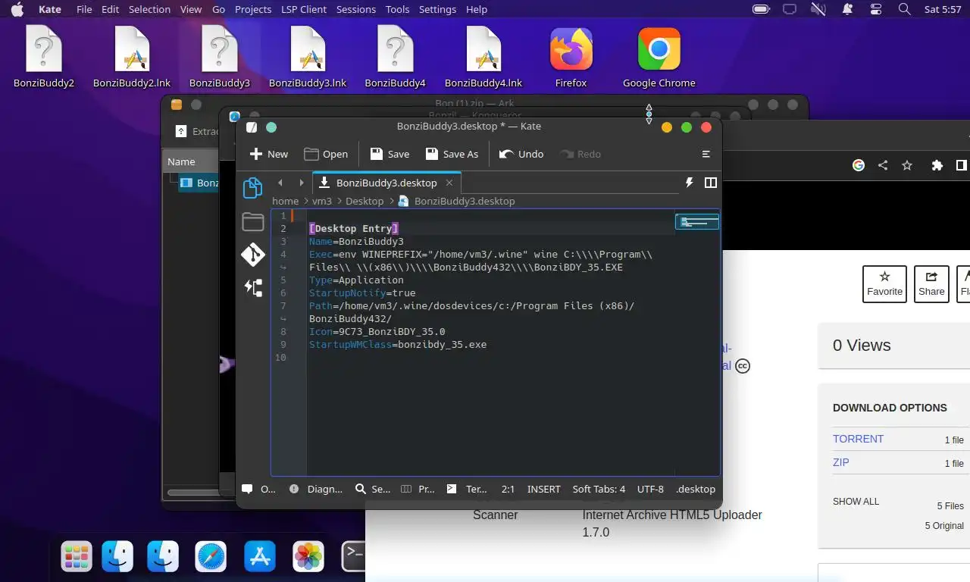
Task: Save the BonziBuddy3.desktop document
Action: [390, 154]
